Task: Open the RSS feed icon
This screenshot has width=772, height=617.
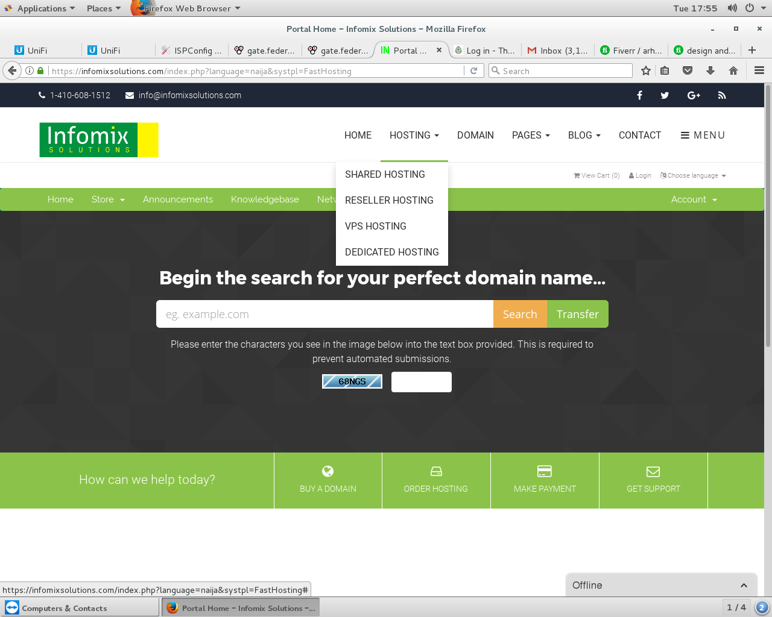Action: pos(721,95)
